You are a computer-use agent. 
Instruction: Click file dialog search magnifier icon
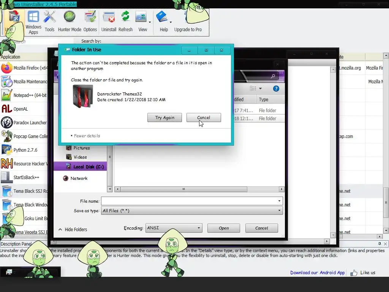coord(273,76)
